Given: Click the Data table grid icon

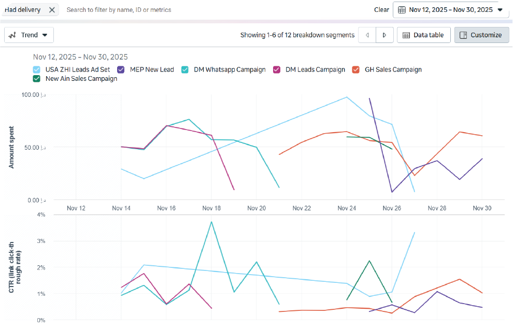Looking at the screenshot, I should click(x=406, y=35).
